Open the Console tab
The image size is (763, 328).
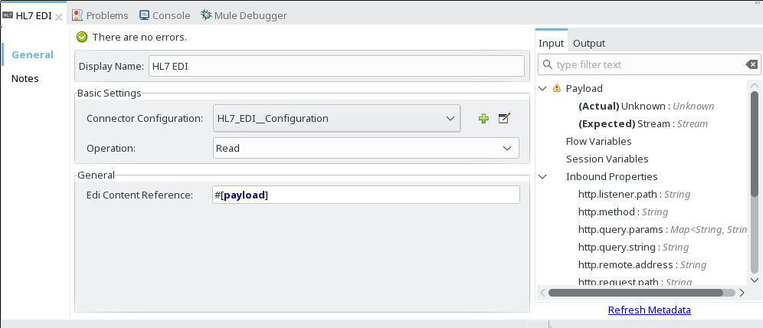[165, 15]
